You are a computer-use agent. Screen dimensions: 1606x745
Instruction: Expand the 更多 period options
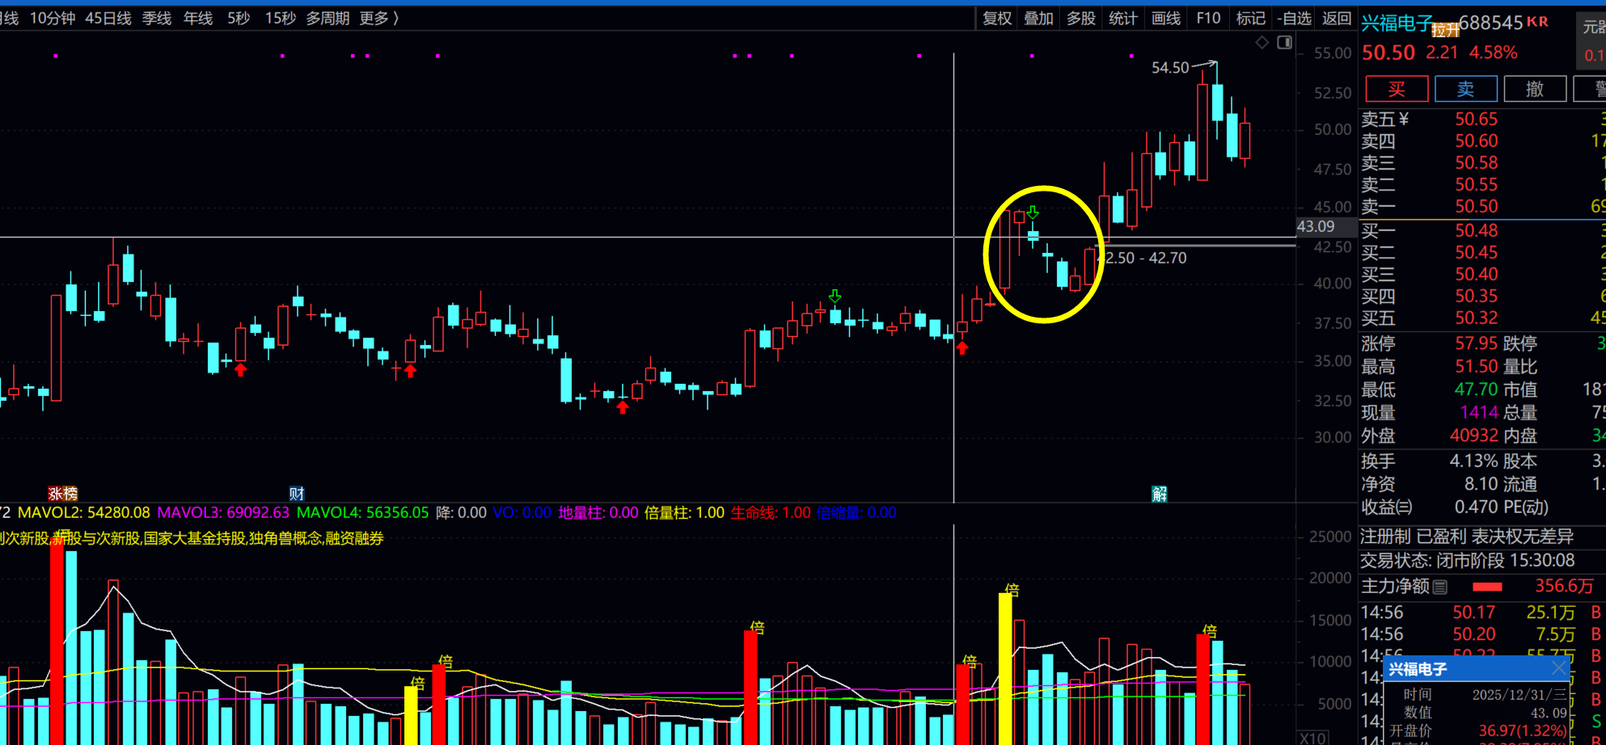pyautogui.click(x=378, y=18)
